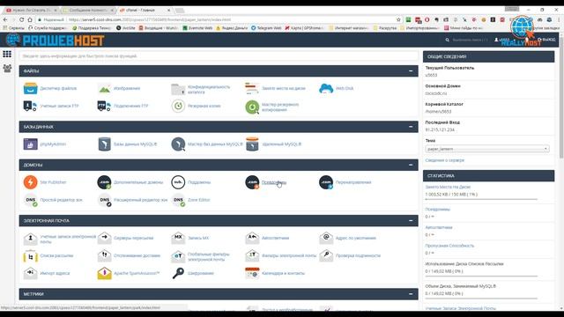Click the ProWebHost logo
The image size is (564, 317).
point(55,40)
